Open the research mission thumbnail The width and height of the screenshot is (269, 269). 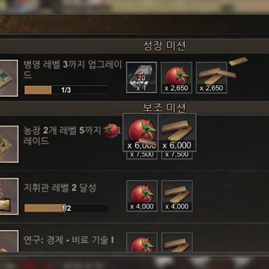click(x=9, y=241)
